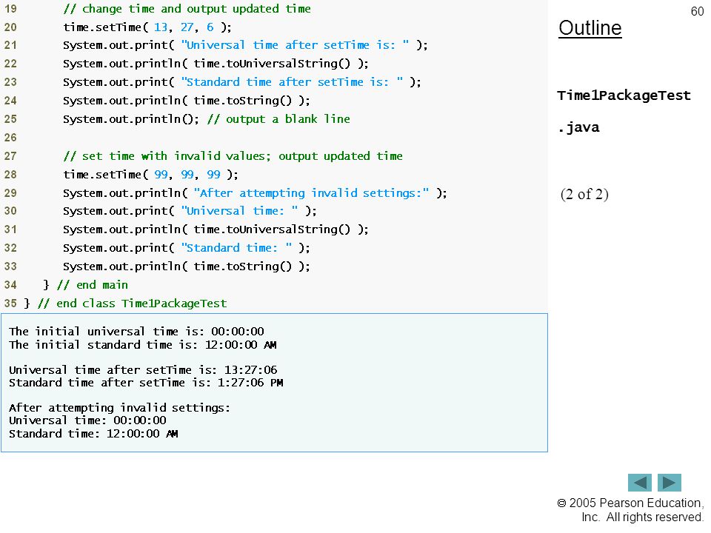This screenshot has height=533, width=711.
Task: Select code line 'time.setTime( 13, 27, 6 );'
Action: 147,27
